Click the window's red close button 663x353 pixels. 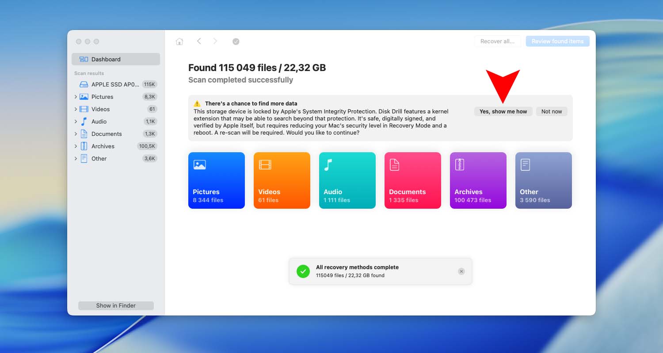click(79, 41)
